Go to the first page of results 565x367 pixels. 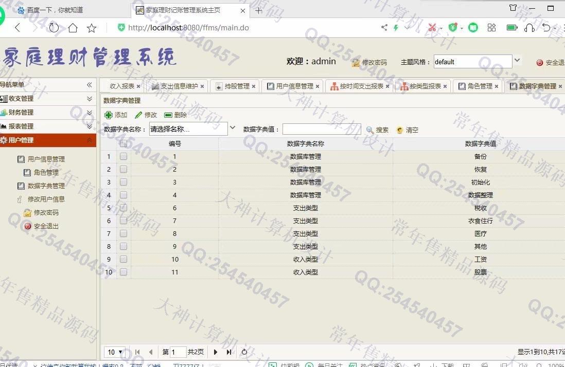[137, 352]
